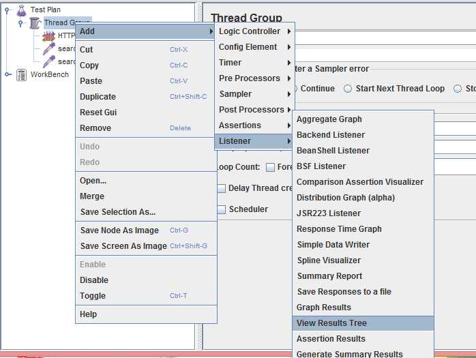Screen dimensions: 476x358
Task: Add a JSR223 Listener
Action: 363,213
